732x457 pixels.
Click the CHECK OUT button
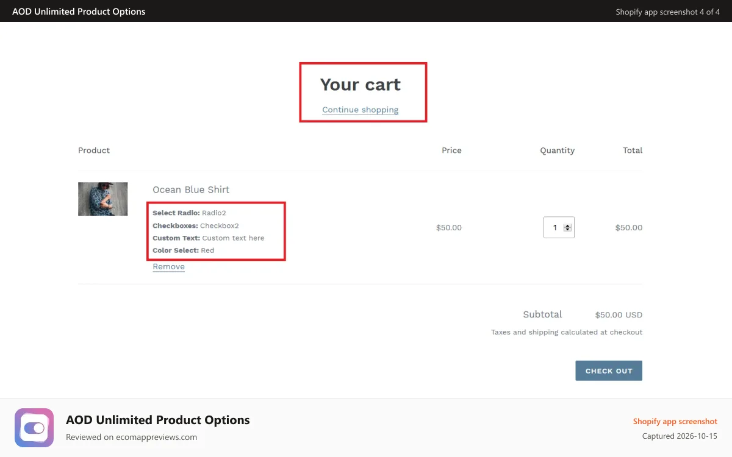(609, 370)
